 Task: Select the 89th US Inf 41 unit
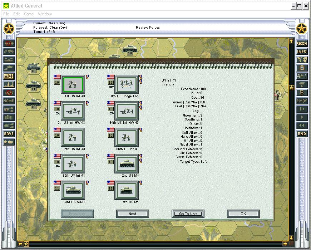click(73, 164)
